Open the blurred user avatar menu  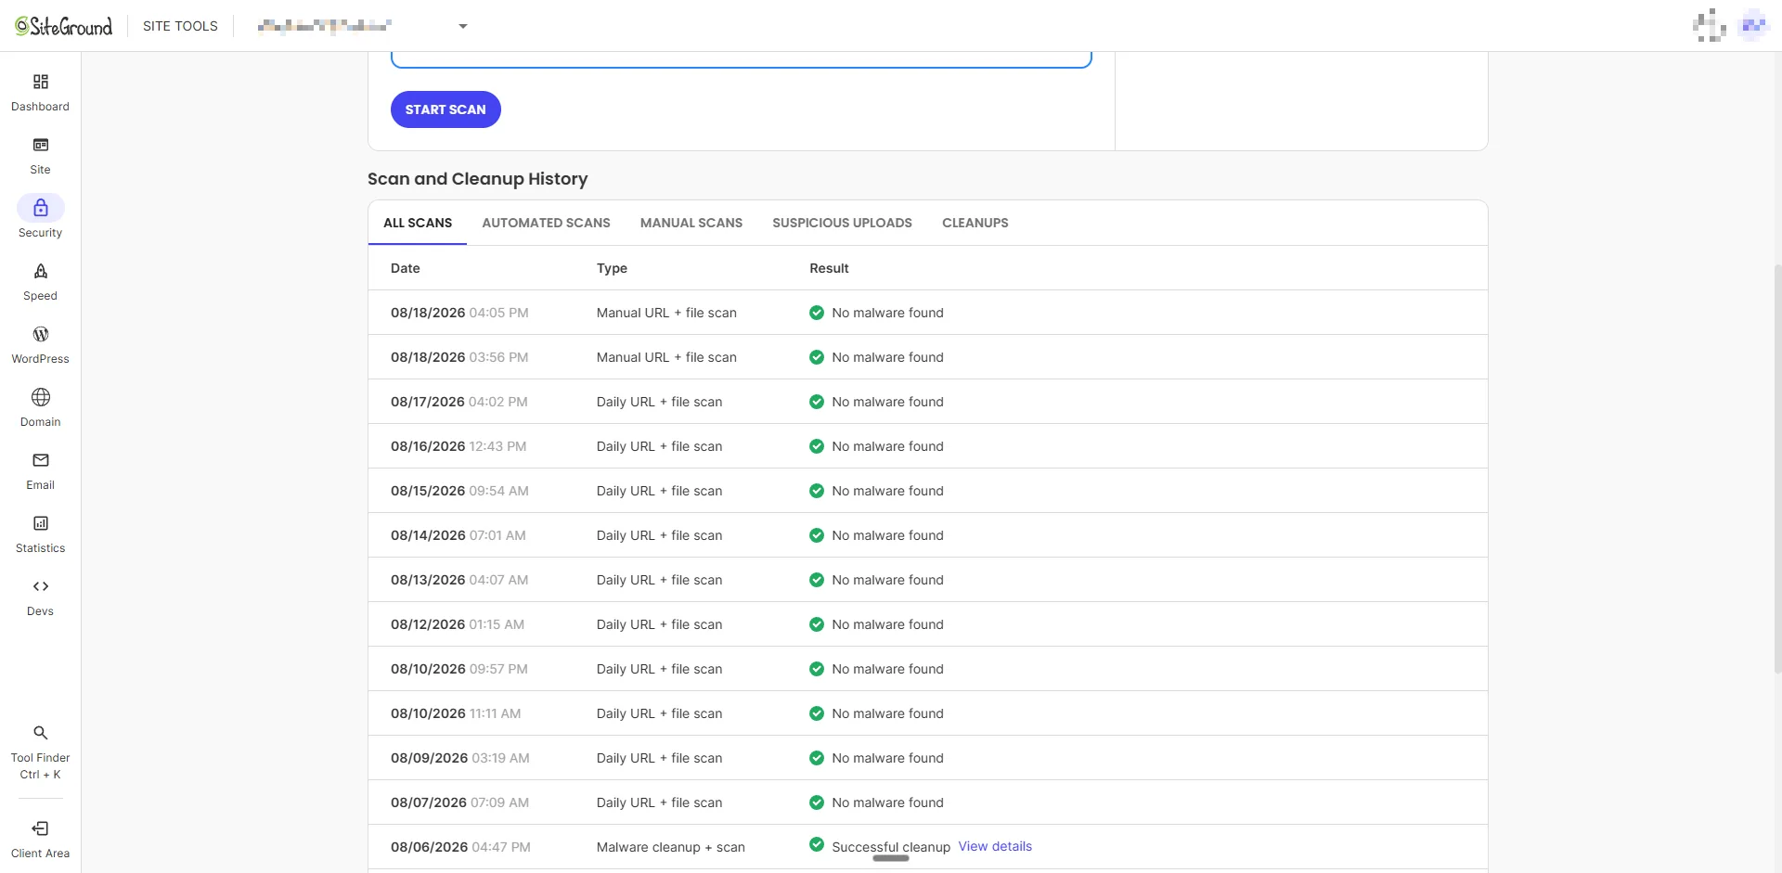point(1753,25)
